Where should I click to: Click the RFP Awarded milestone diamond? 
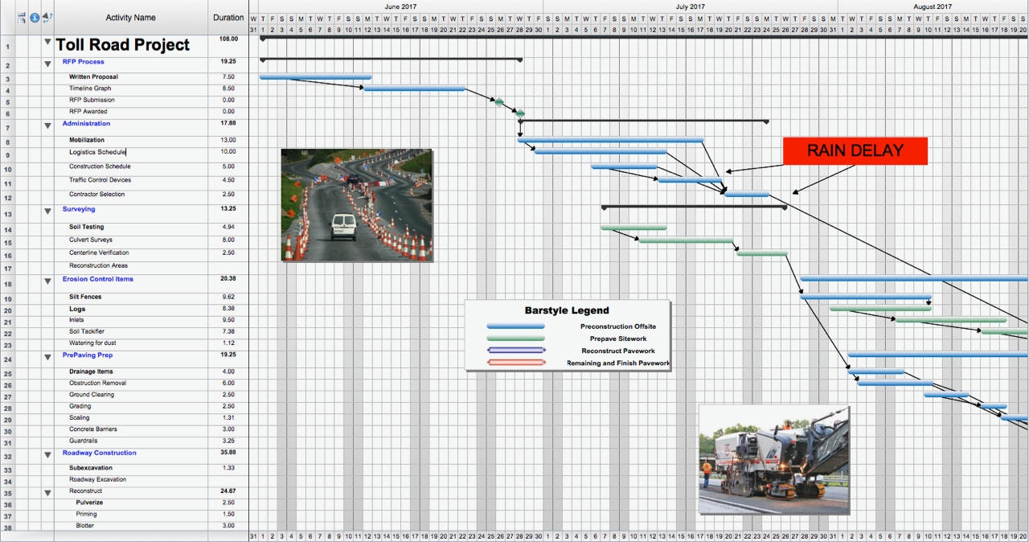point(520,113)
